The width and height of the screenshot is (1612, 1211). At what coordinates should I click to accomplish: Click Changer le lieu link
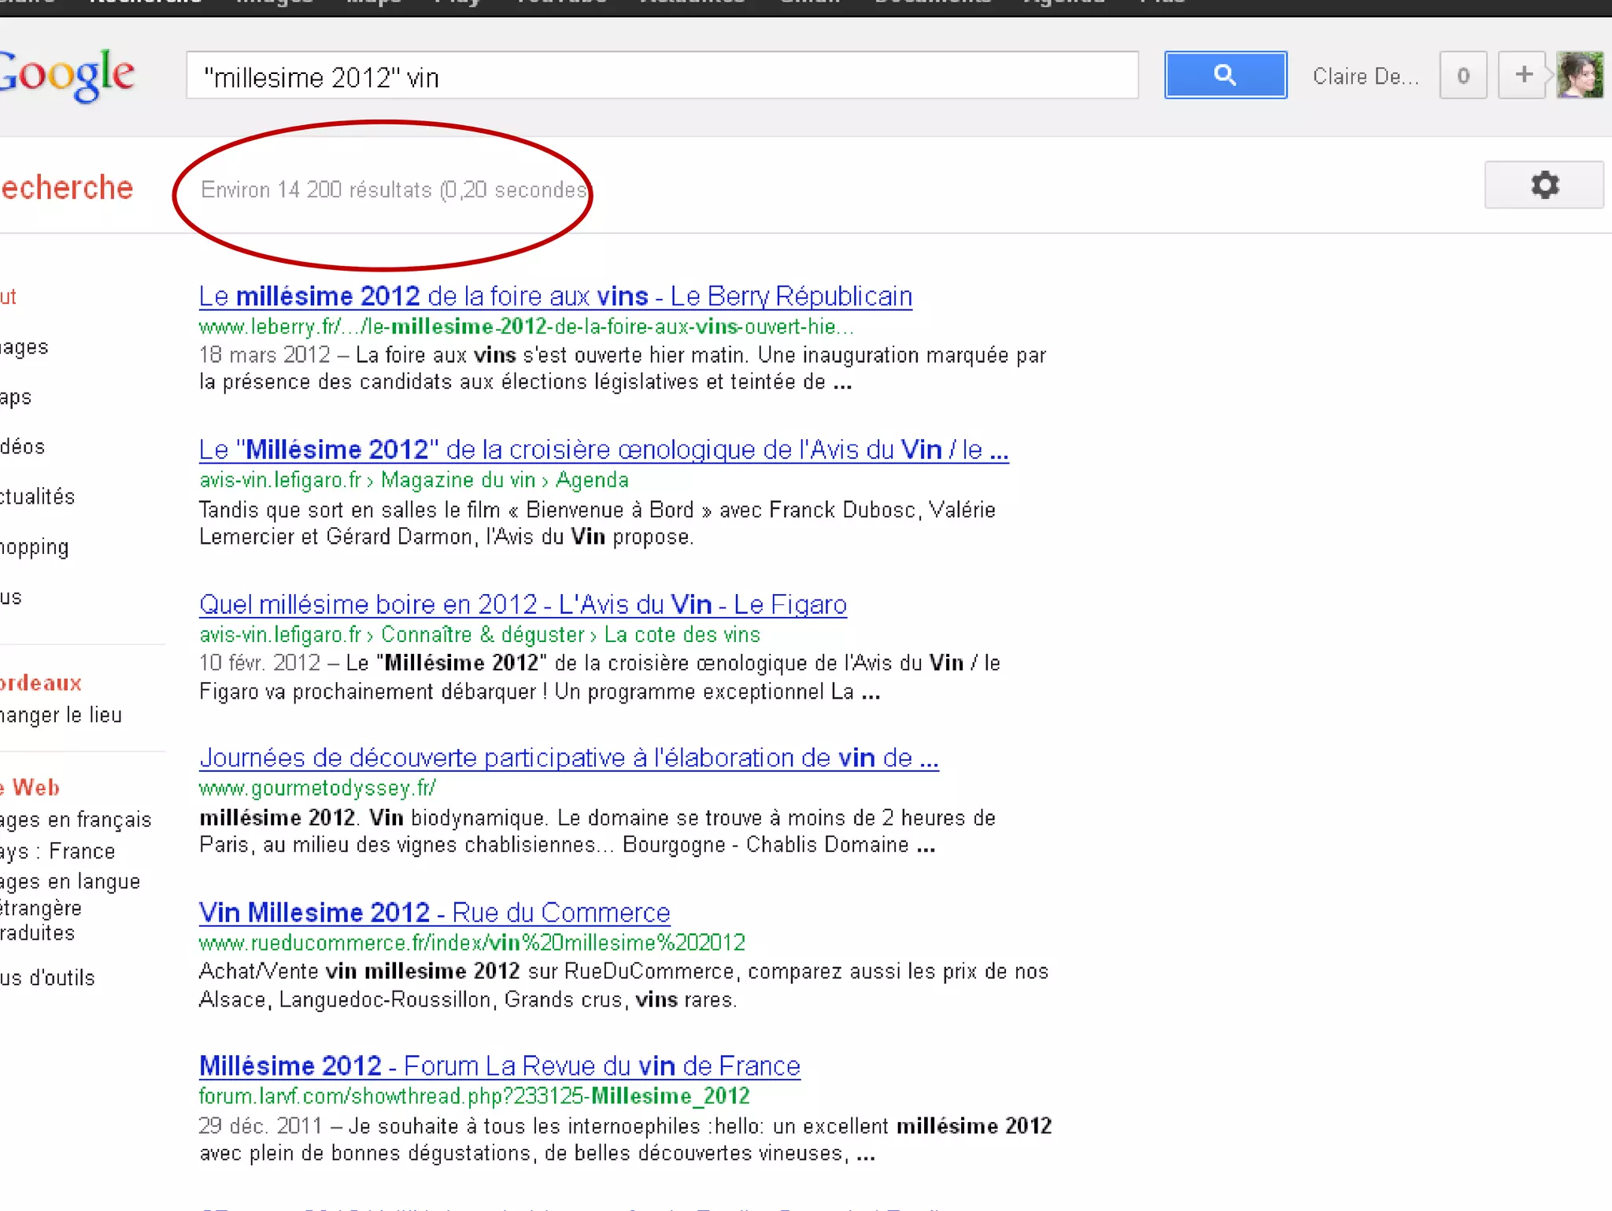61,715
